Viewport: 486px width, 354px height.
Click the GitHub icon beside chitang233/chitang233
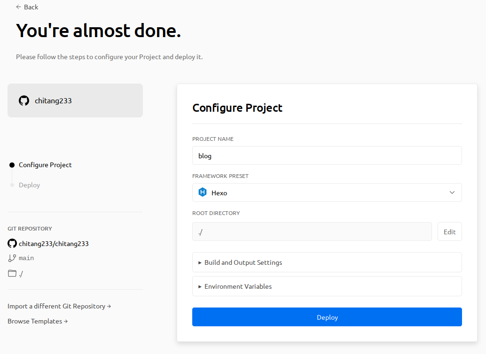12,244
